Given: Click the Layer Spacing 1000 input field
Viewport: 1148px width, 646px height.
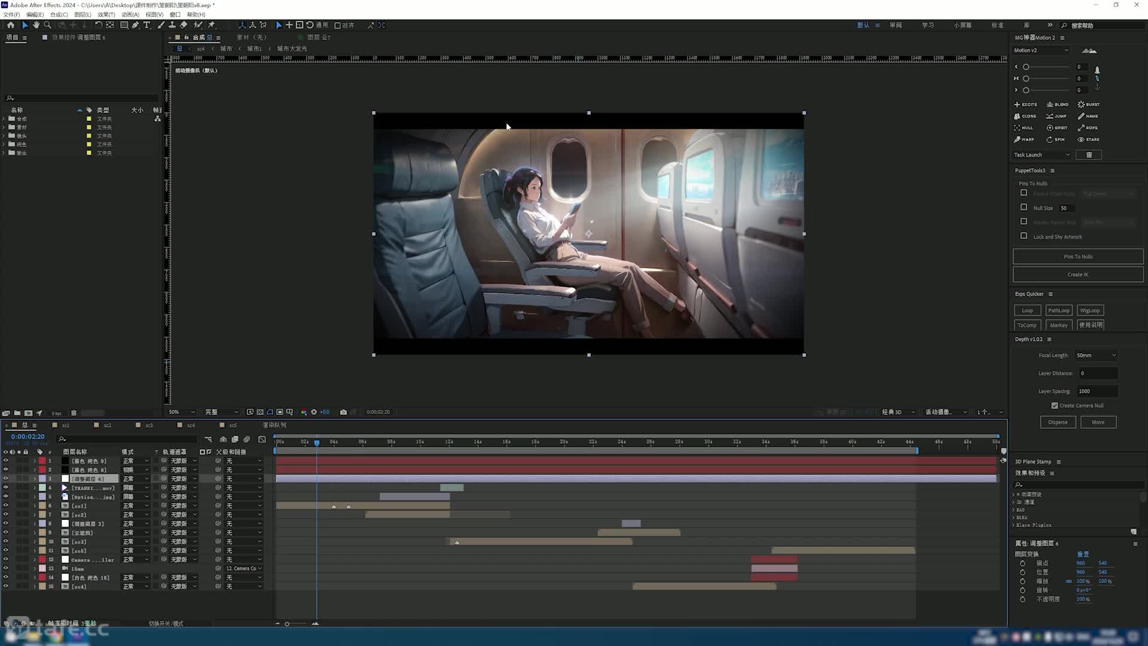Looking at the screenshot, I should (1097, 391).
